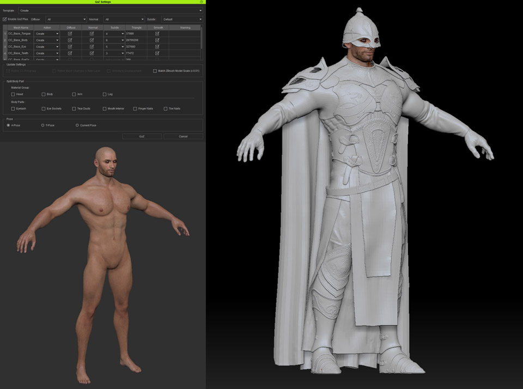Open the Template dropdown
This screenshot has width=523, height=389.
[110, 10]
